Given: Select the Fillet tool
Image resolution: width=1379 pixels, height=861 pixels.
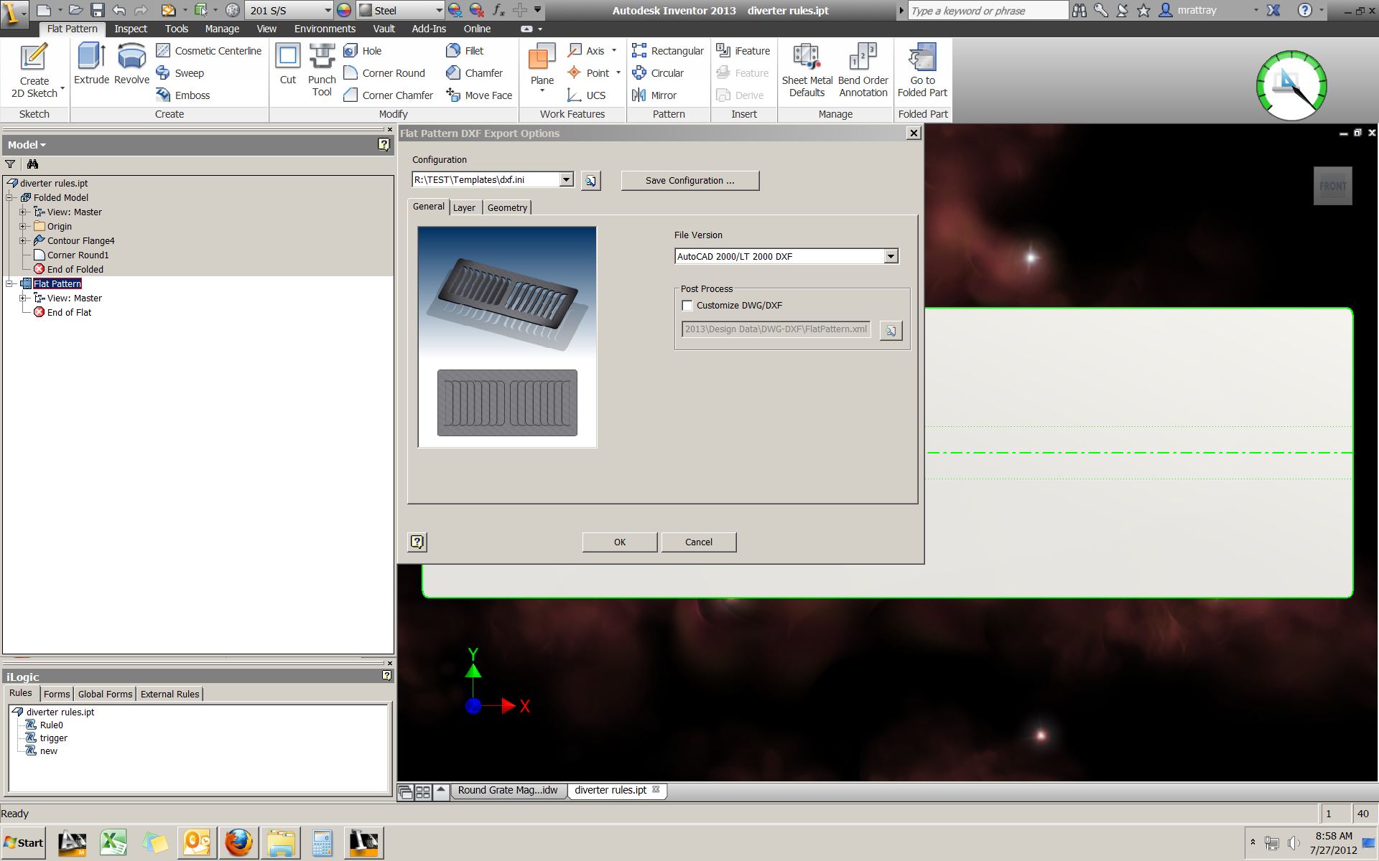Looking at the screenshot, I should click(x=465, y=51).
